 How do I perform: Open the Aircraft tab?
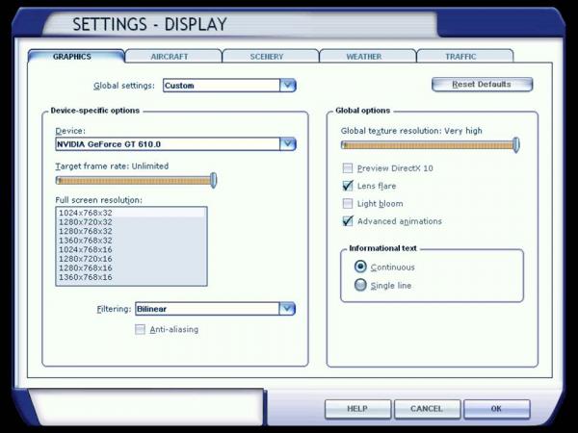(x=173, y=57)
